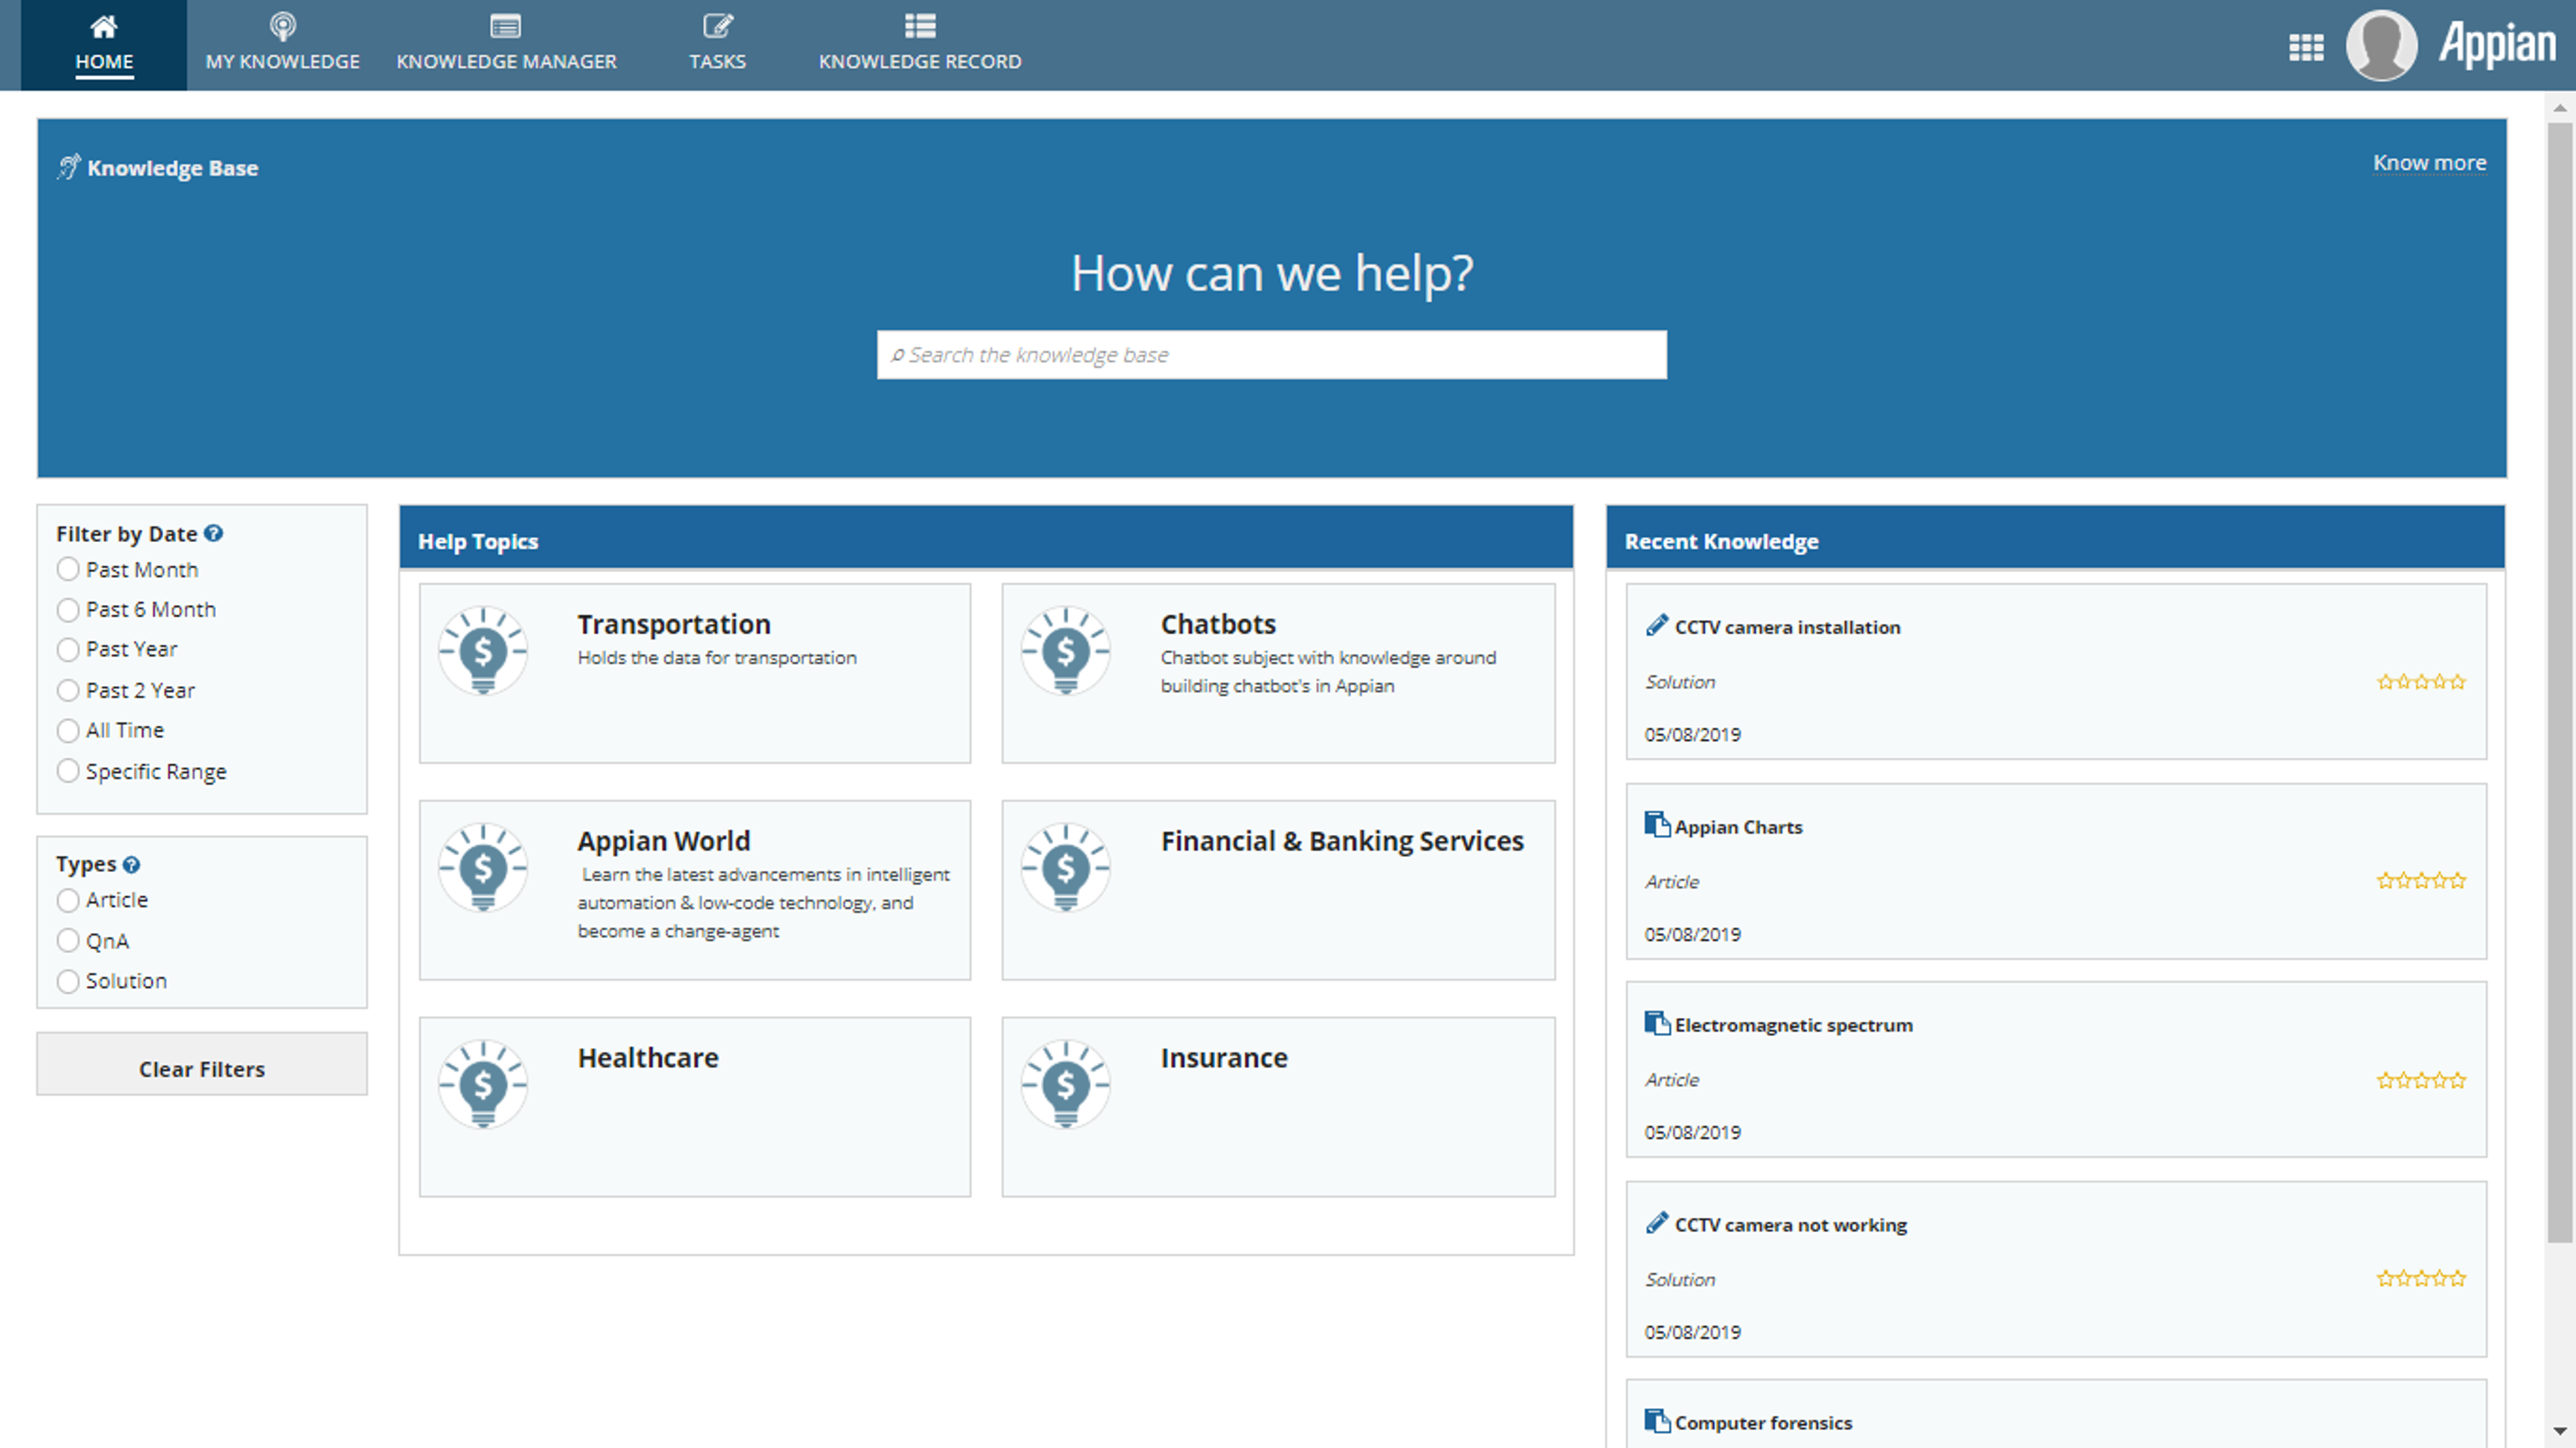The height and width of the screenshot is (1448, 2576).
Task: Click the Chatbots lightbulb icon
Action: pyautogui.click(x=1066, y=650)
